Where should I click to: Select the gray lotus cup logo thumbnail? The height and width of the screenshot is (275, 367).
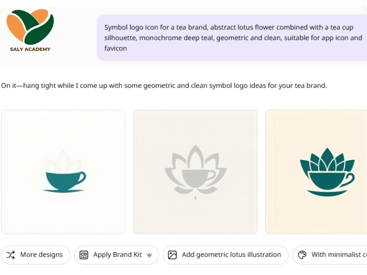[195, 133]
